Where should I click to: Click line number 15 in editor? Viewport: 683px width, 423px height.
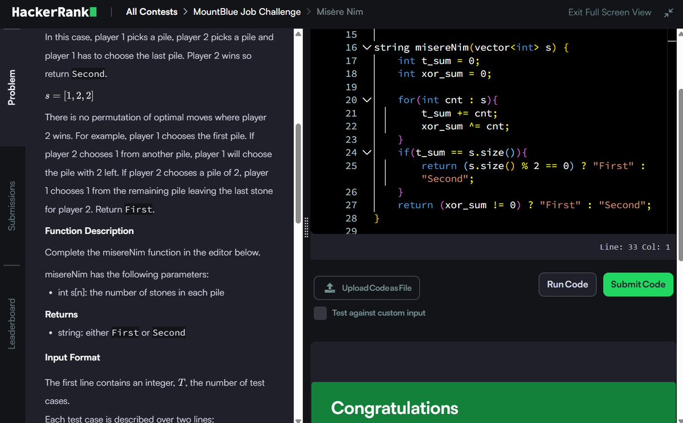tap(351, 34)
